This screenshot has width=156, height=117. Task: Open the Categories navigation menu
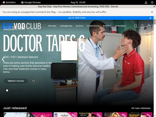pyautogui.click(x=66, y=26)
